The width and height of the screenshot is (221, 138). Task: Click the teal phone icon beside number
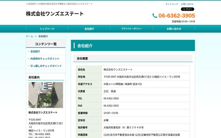tap(155, 16)
